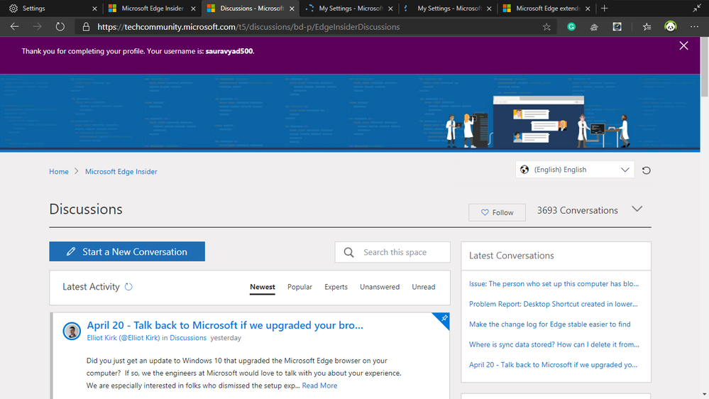Click Elliot Kirk's avatar picture
709x399 pixels.
[72, 331]
